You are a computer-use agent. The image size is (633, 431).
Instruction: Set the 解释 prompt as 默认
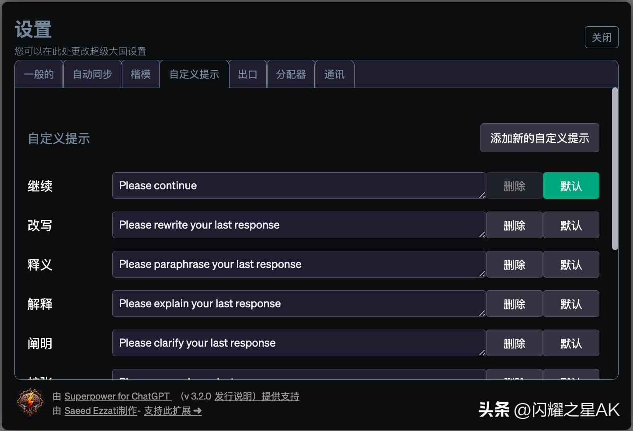571,303
